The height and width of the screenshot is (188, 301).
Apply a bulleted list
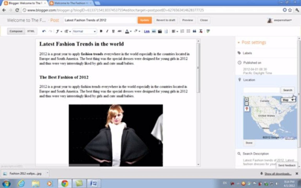click(188, 31)
